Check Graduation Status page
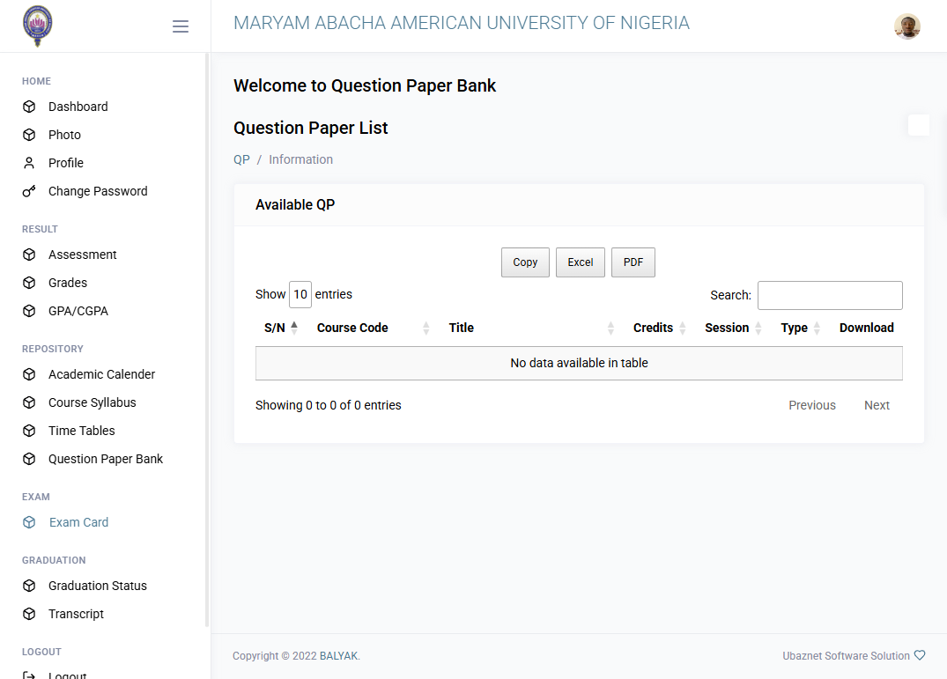This screenshot has width=947, height=679. [97, 586]
